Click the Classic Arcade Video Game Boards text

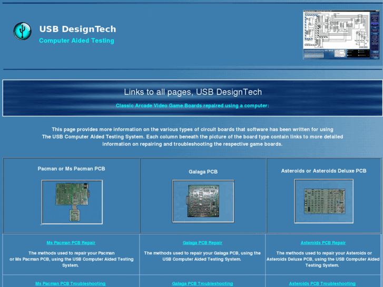[x=192, y=106]
